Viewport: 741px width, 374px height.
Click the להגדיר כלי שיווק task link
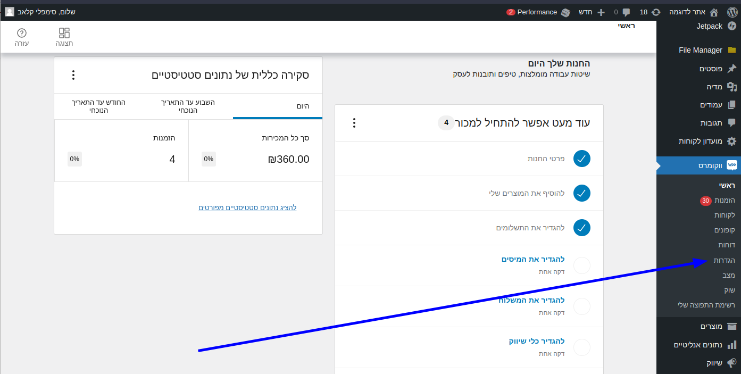coord(536,341)
